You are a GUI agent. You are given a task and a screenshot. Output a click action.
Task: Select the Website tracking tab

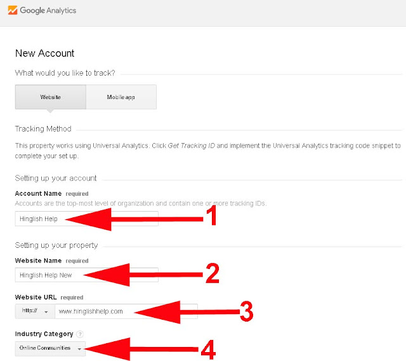click(51, 97)
